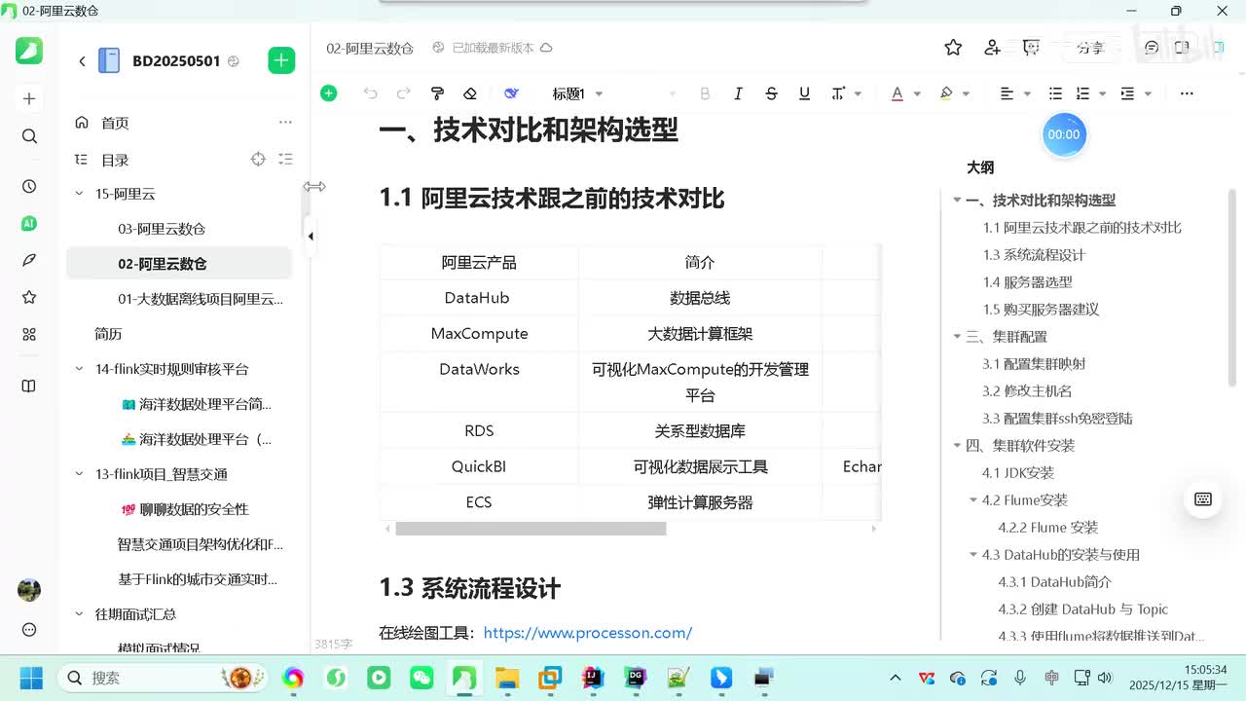This screenshot has width=1246, height=701.
Task: Clear formatting with eraser icon
Action: (470, 93)
